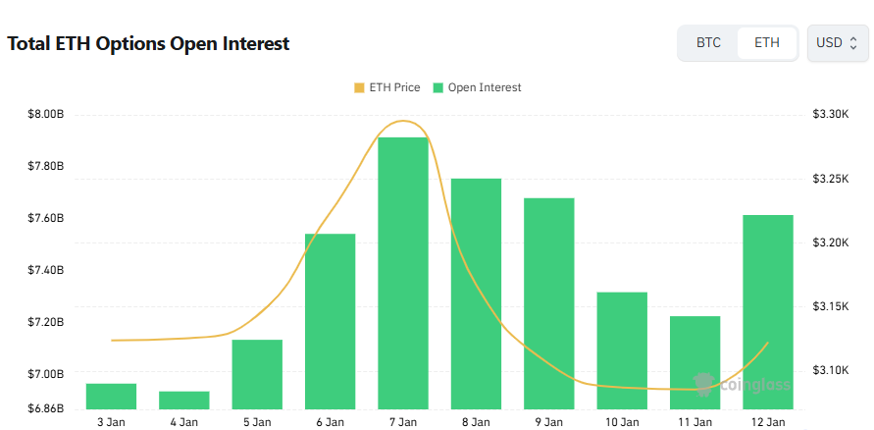Click the 9 Jan open interest bar

[x=549, y=303]
